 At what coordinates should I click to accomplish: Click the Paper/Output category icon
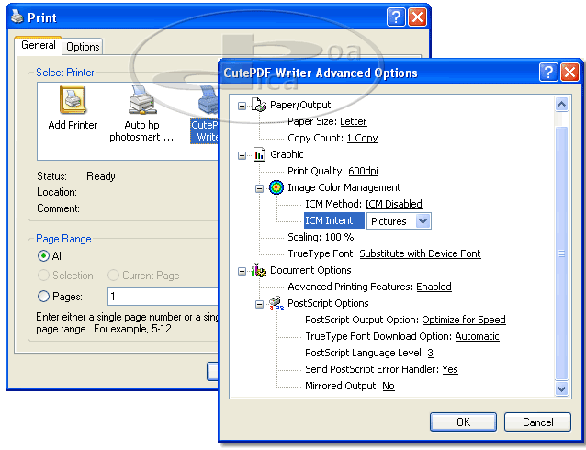click(259, 106)
